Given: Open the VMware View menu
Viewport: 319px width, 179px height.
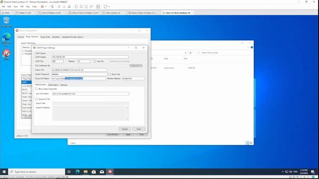Looking at the screenshot, I should pyautogui.click(x=15, y=6).
